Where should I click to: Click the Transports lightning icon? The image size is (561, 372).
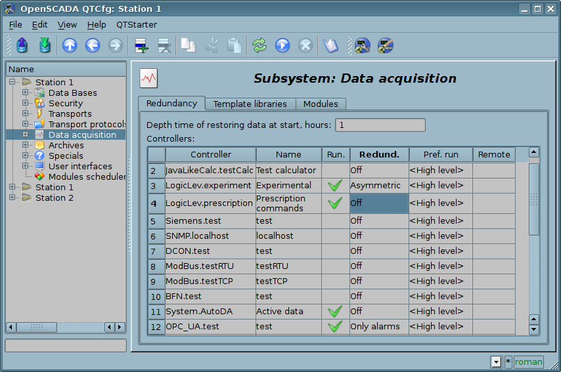click(x=39, y=114)
